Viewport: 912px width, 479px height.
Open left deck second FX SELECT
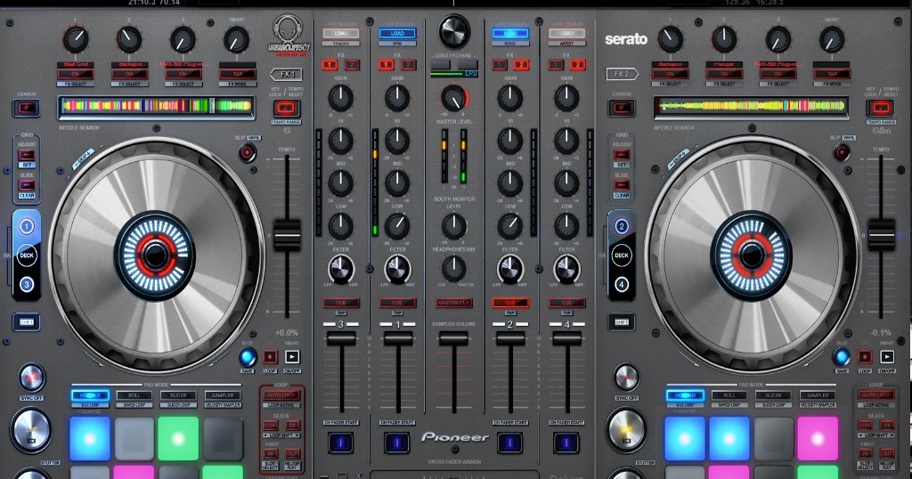[129, 85]
